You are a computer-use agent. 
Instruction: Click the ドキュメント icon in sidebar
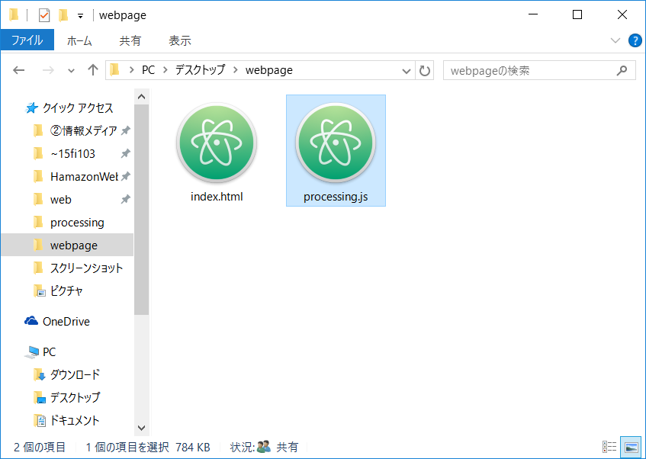pyautogui.click(x=40, y=420)
